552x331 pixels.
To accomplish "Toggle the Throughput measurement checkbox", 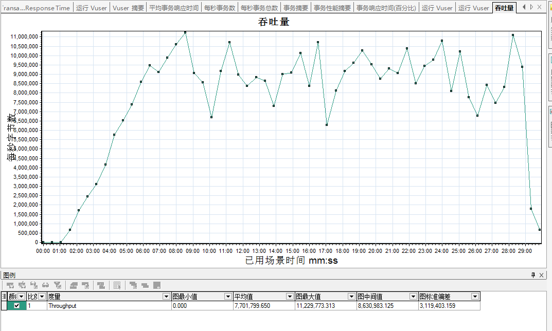I will pyautogui.click(x=17, y=305).
